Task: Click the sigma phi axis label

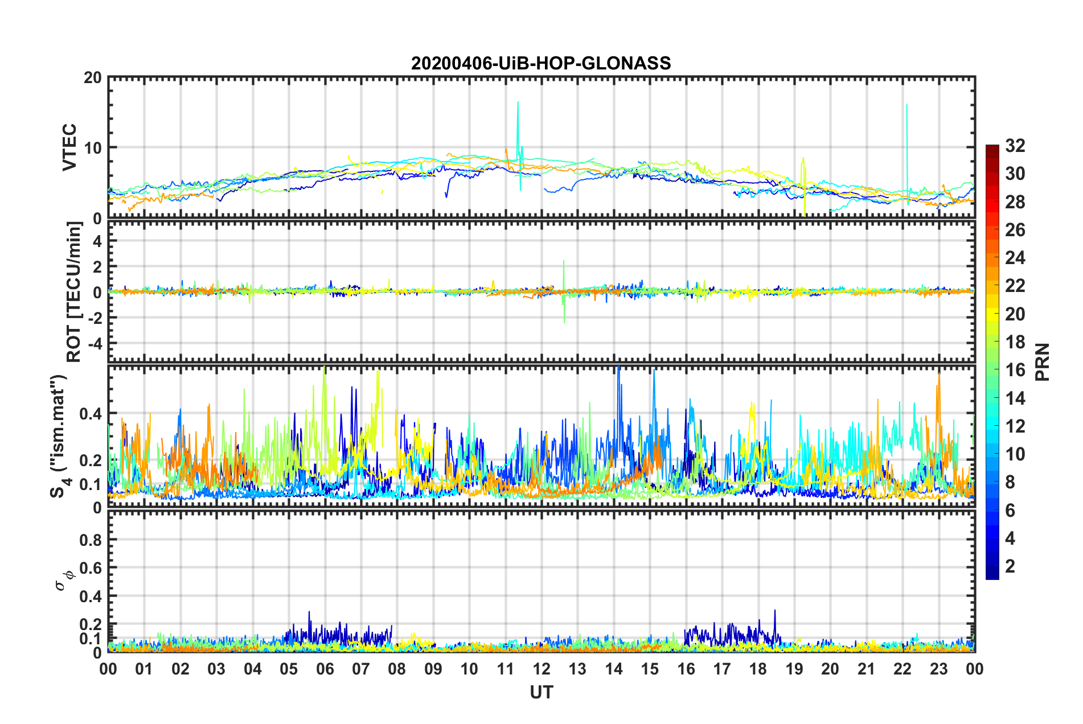Action: click(64, 580)
